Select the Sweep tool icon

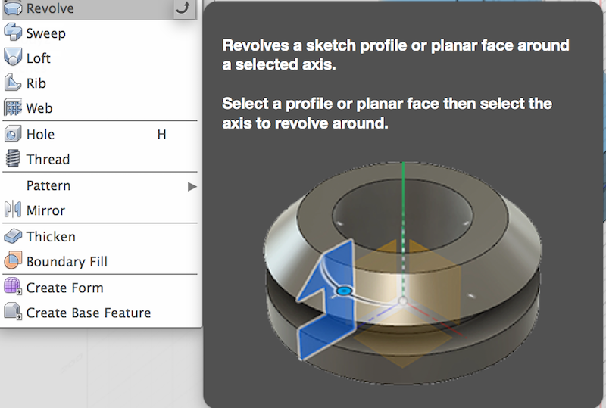pos(13,33)
